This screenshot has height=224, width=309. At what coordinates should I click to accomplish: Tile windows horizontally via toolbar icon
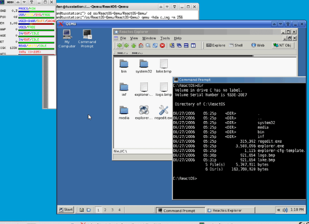pyautogui.click(x=186, y=45)
